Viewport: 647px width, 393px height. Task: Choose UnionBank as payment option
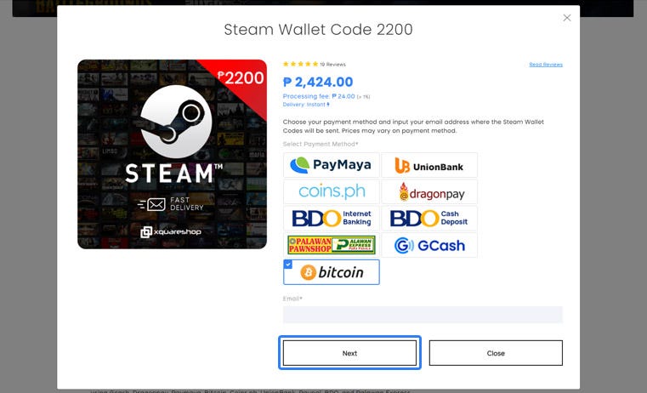[429, 165]
